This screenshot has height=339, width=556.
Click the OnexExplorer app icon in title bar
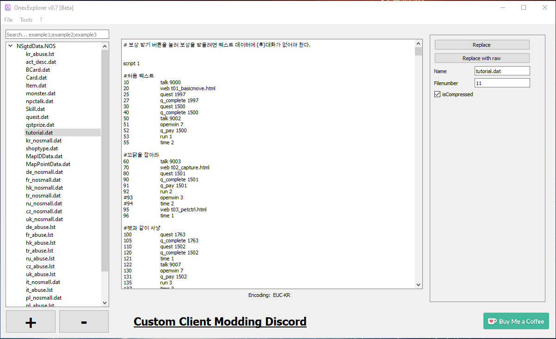(8, 7)
